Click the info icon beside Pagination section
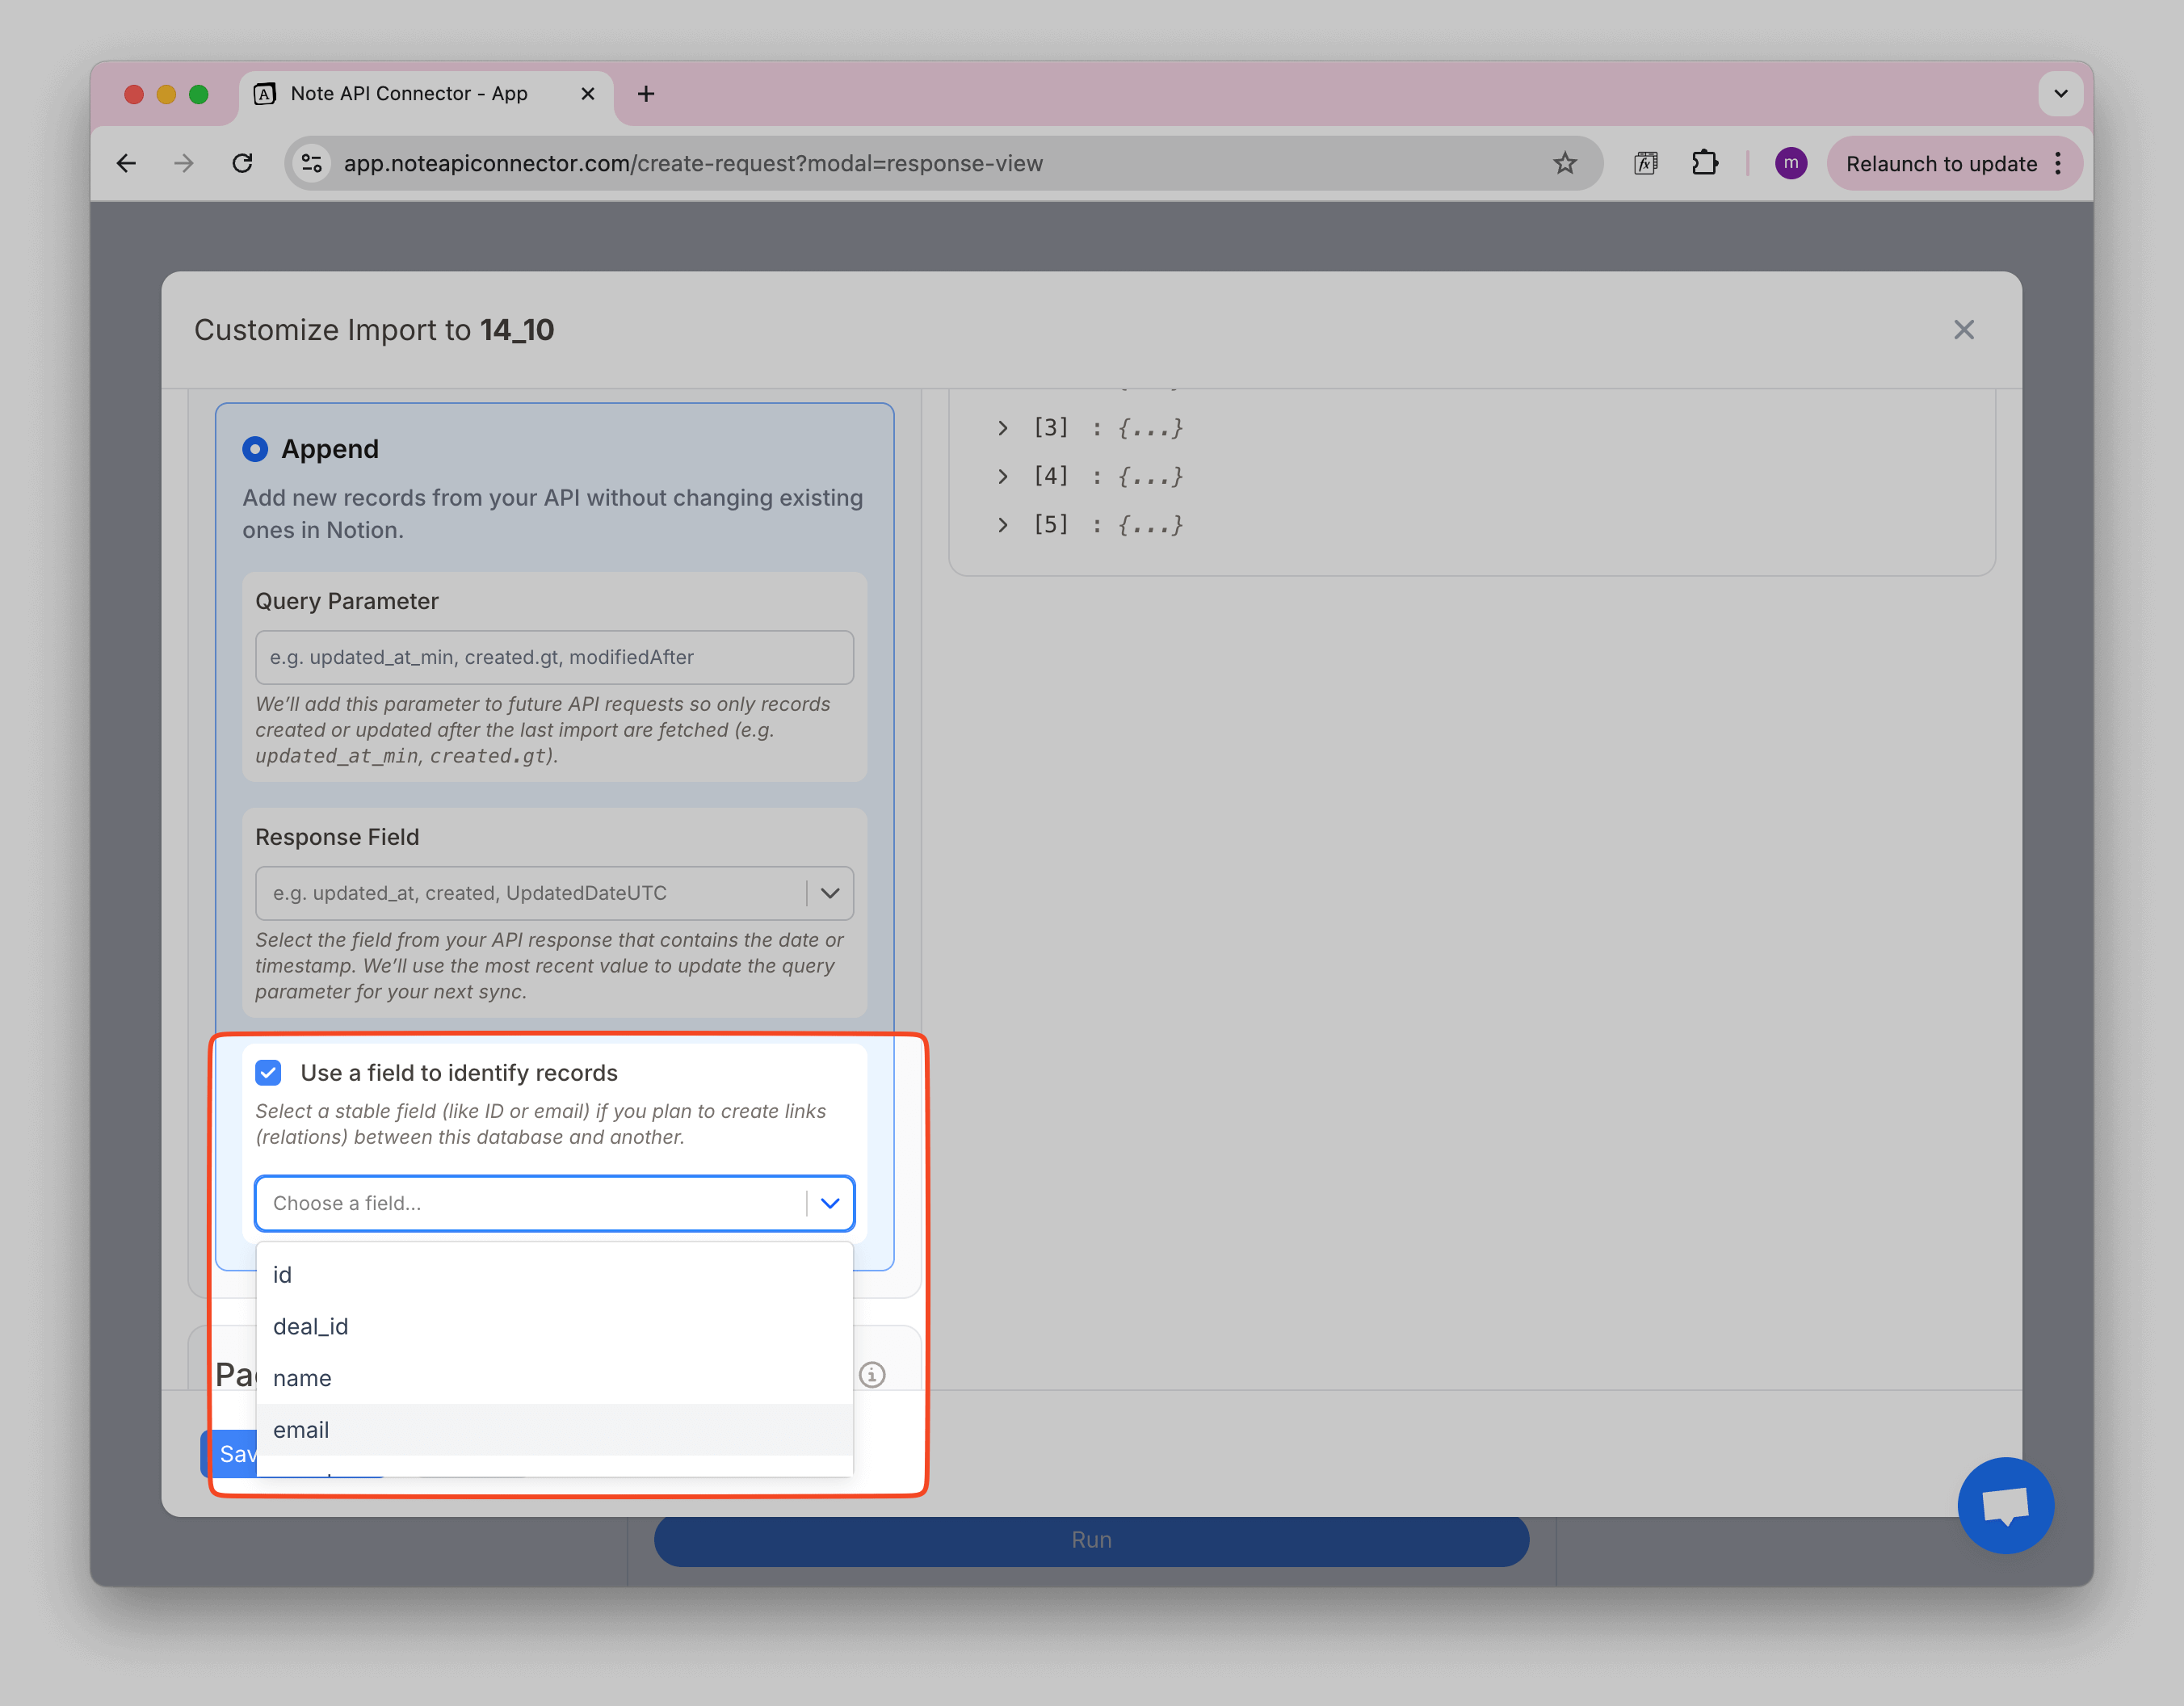This screenshot has width=2184, height=1706. [872, 1375]
